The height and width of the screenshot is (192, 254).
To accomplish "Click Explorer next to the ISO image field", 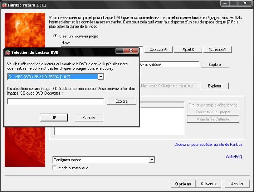I will click(122, 101).
